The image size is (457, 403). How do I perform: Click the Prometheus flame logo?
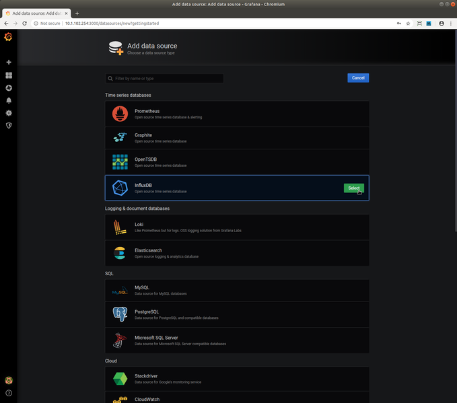click(x=120, y=114)
